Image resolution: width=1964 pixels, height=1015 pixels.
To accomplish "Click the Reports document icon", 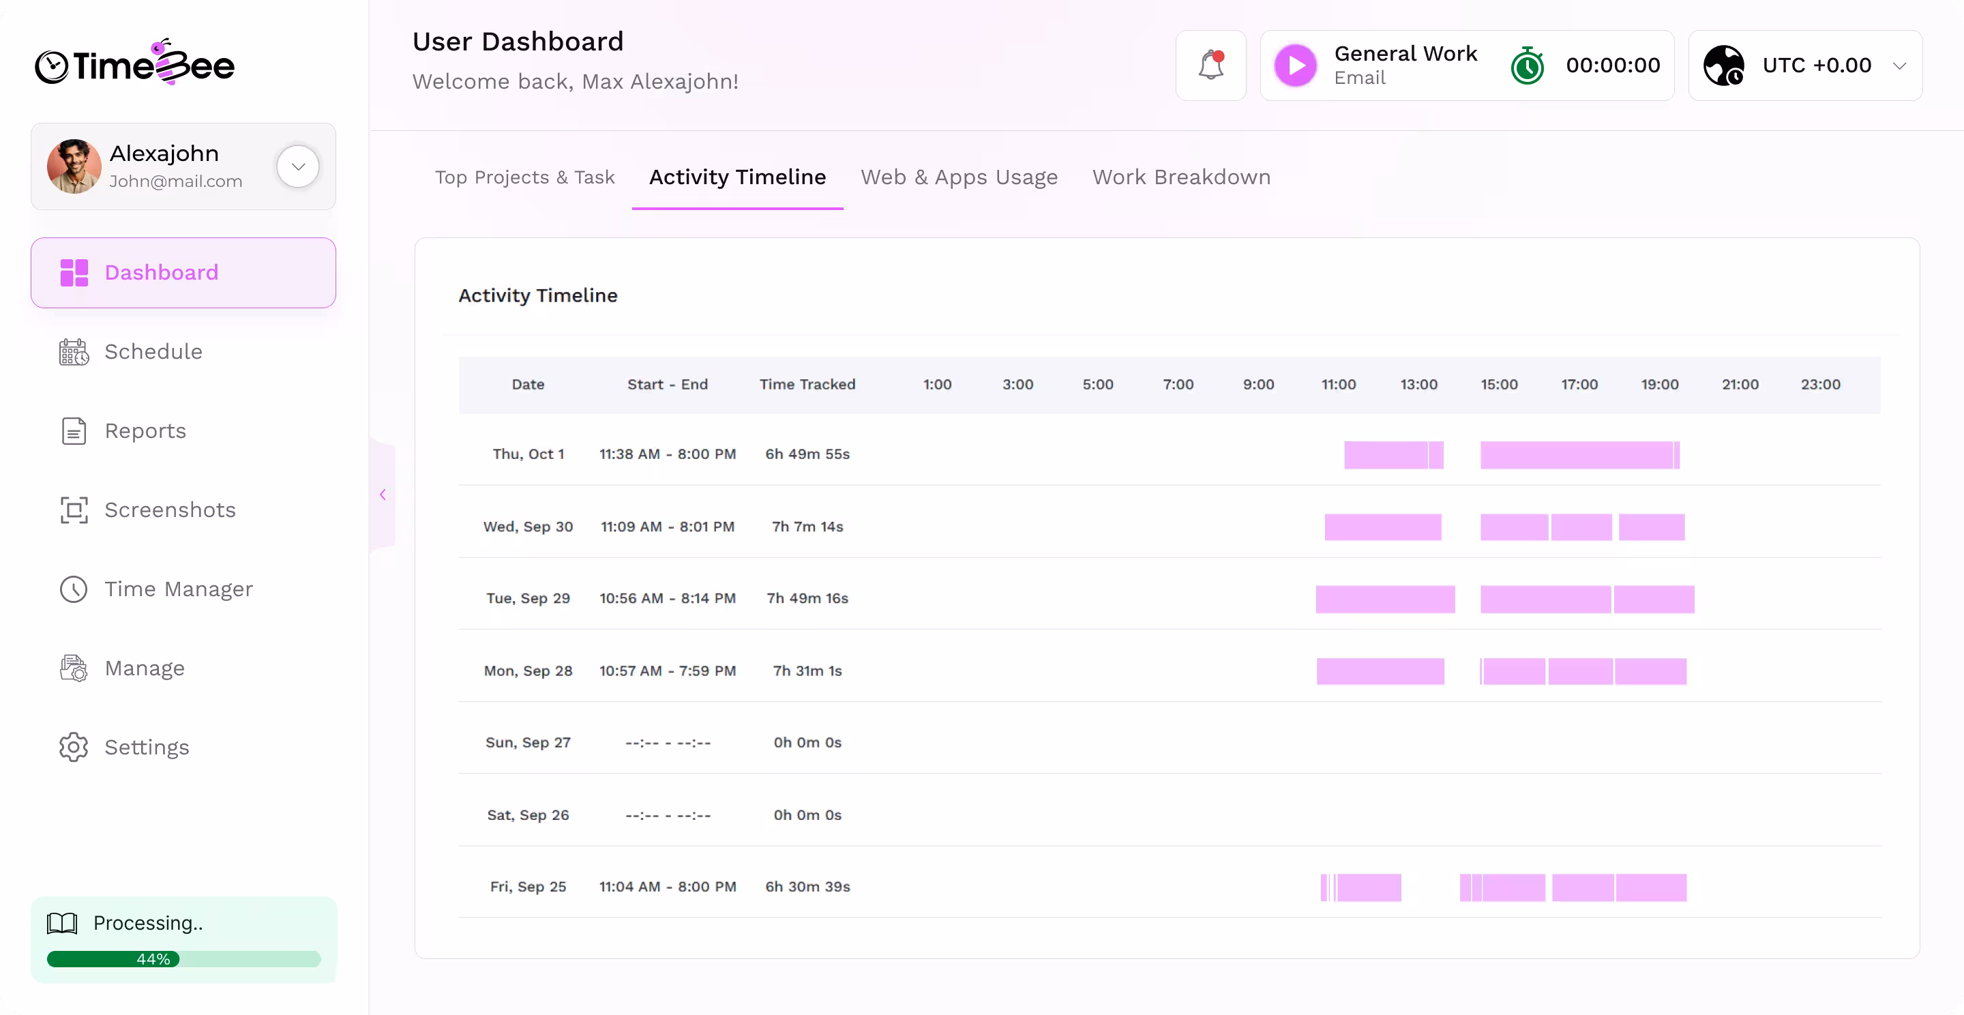I will pos(74,432).
